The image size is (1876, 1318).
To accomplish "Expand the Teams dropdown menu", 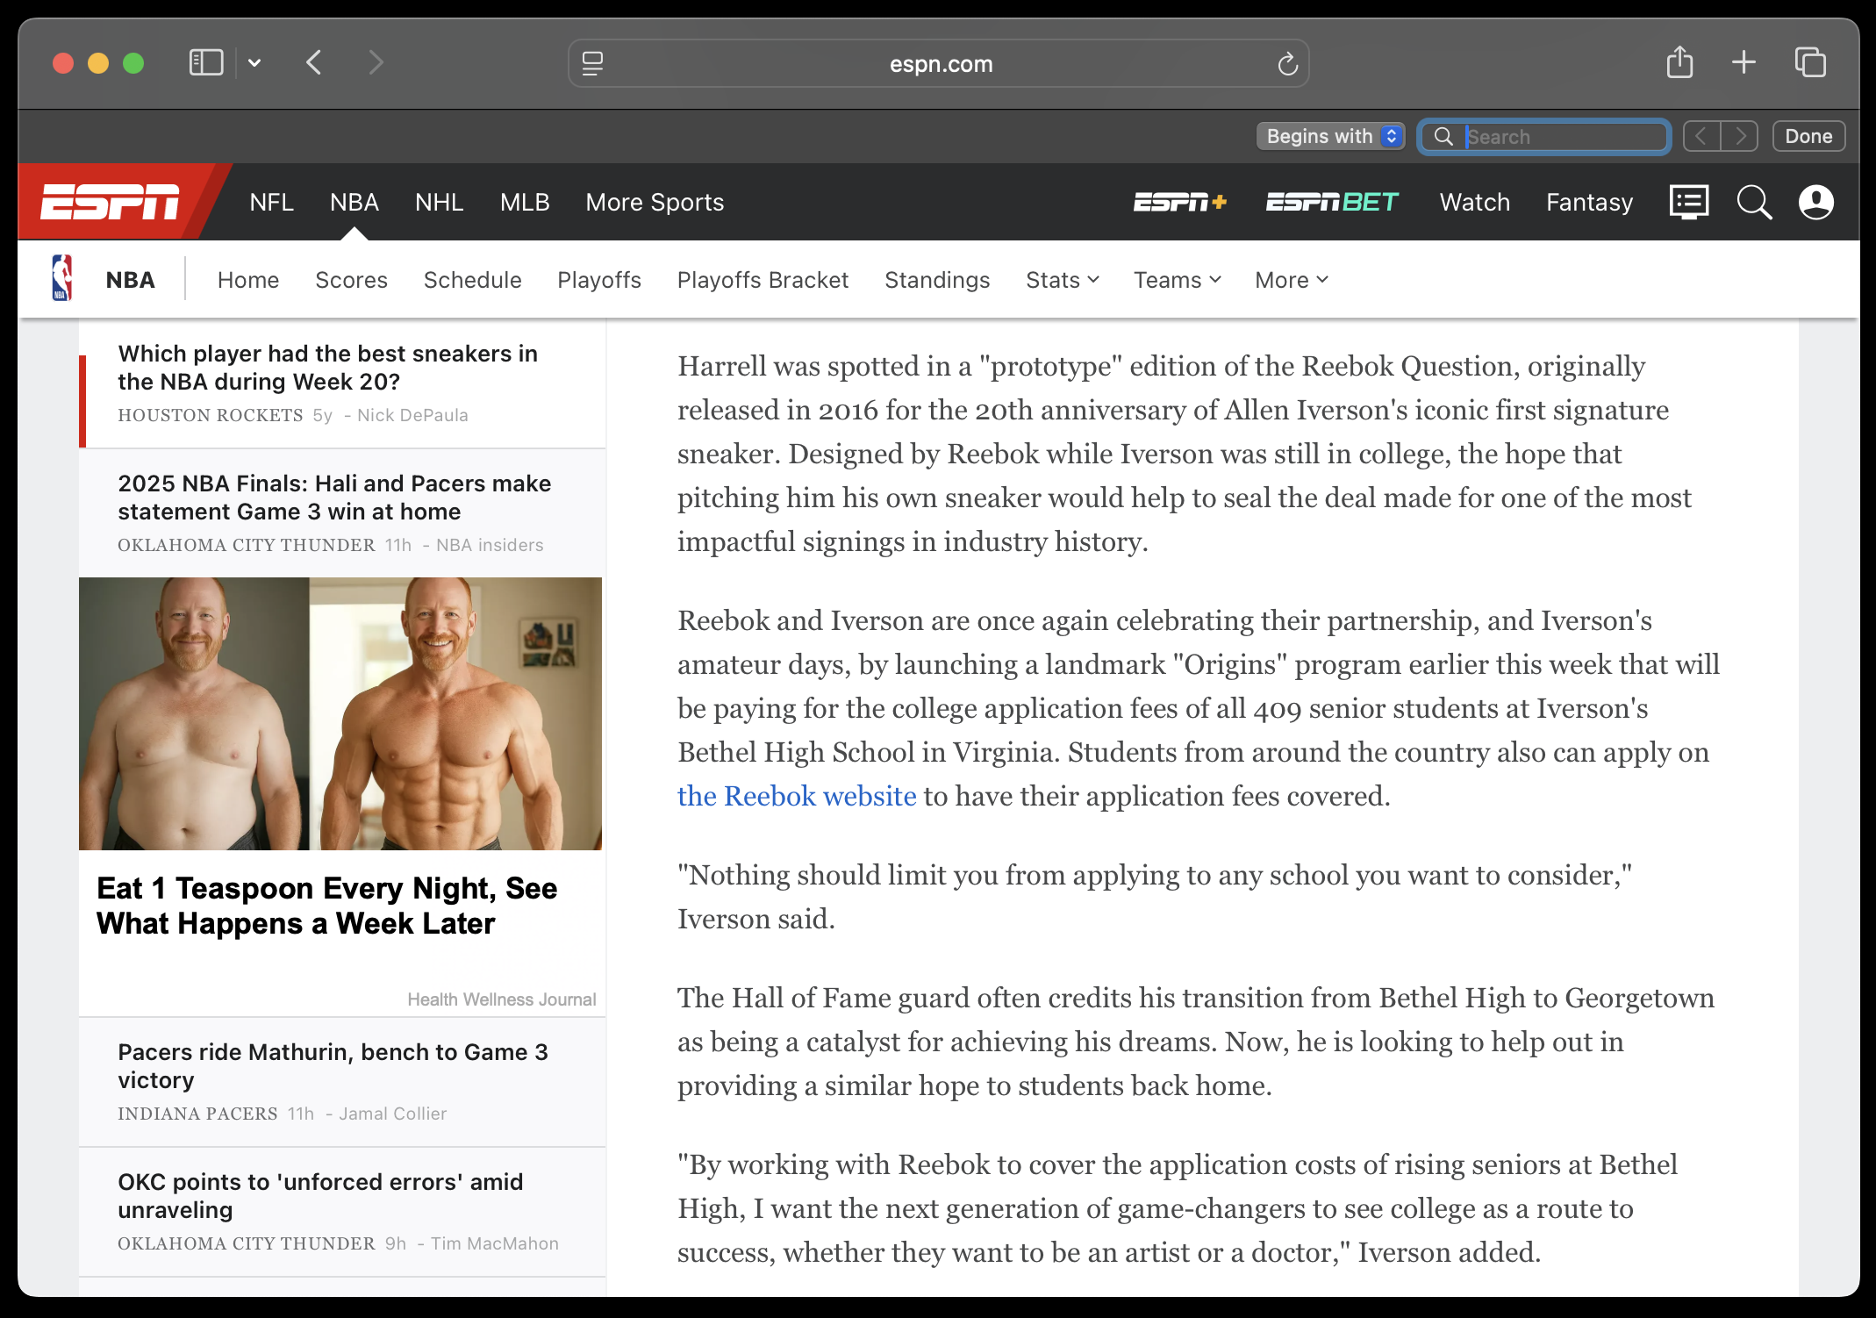I will pos(1177,280).
